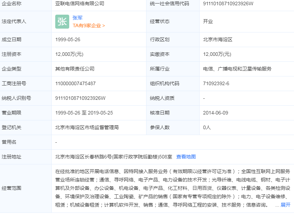
Task: Click the 行政区划 label
Action: (159, 39)
